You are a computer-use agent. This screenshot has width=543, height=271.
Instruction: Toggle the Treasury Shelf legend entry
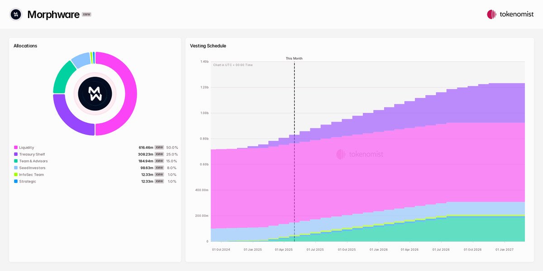[32, 154]
